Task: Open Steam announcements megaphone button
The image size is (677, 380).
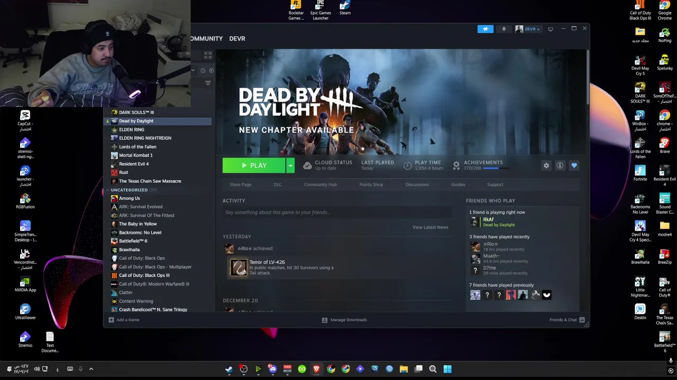Action: pos(485,29)
